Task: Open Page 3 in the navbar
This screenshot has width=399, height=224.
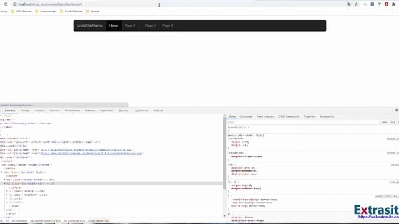Action: tap(168, 26)
